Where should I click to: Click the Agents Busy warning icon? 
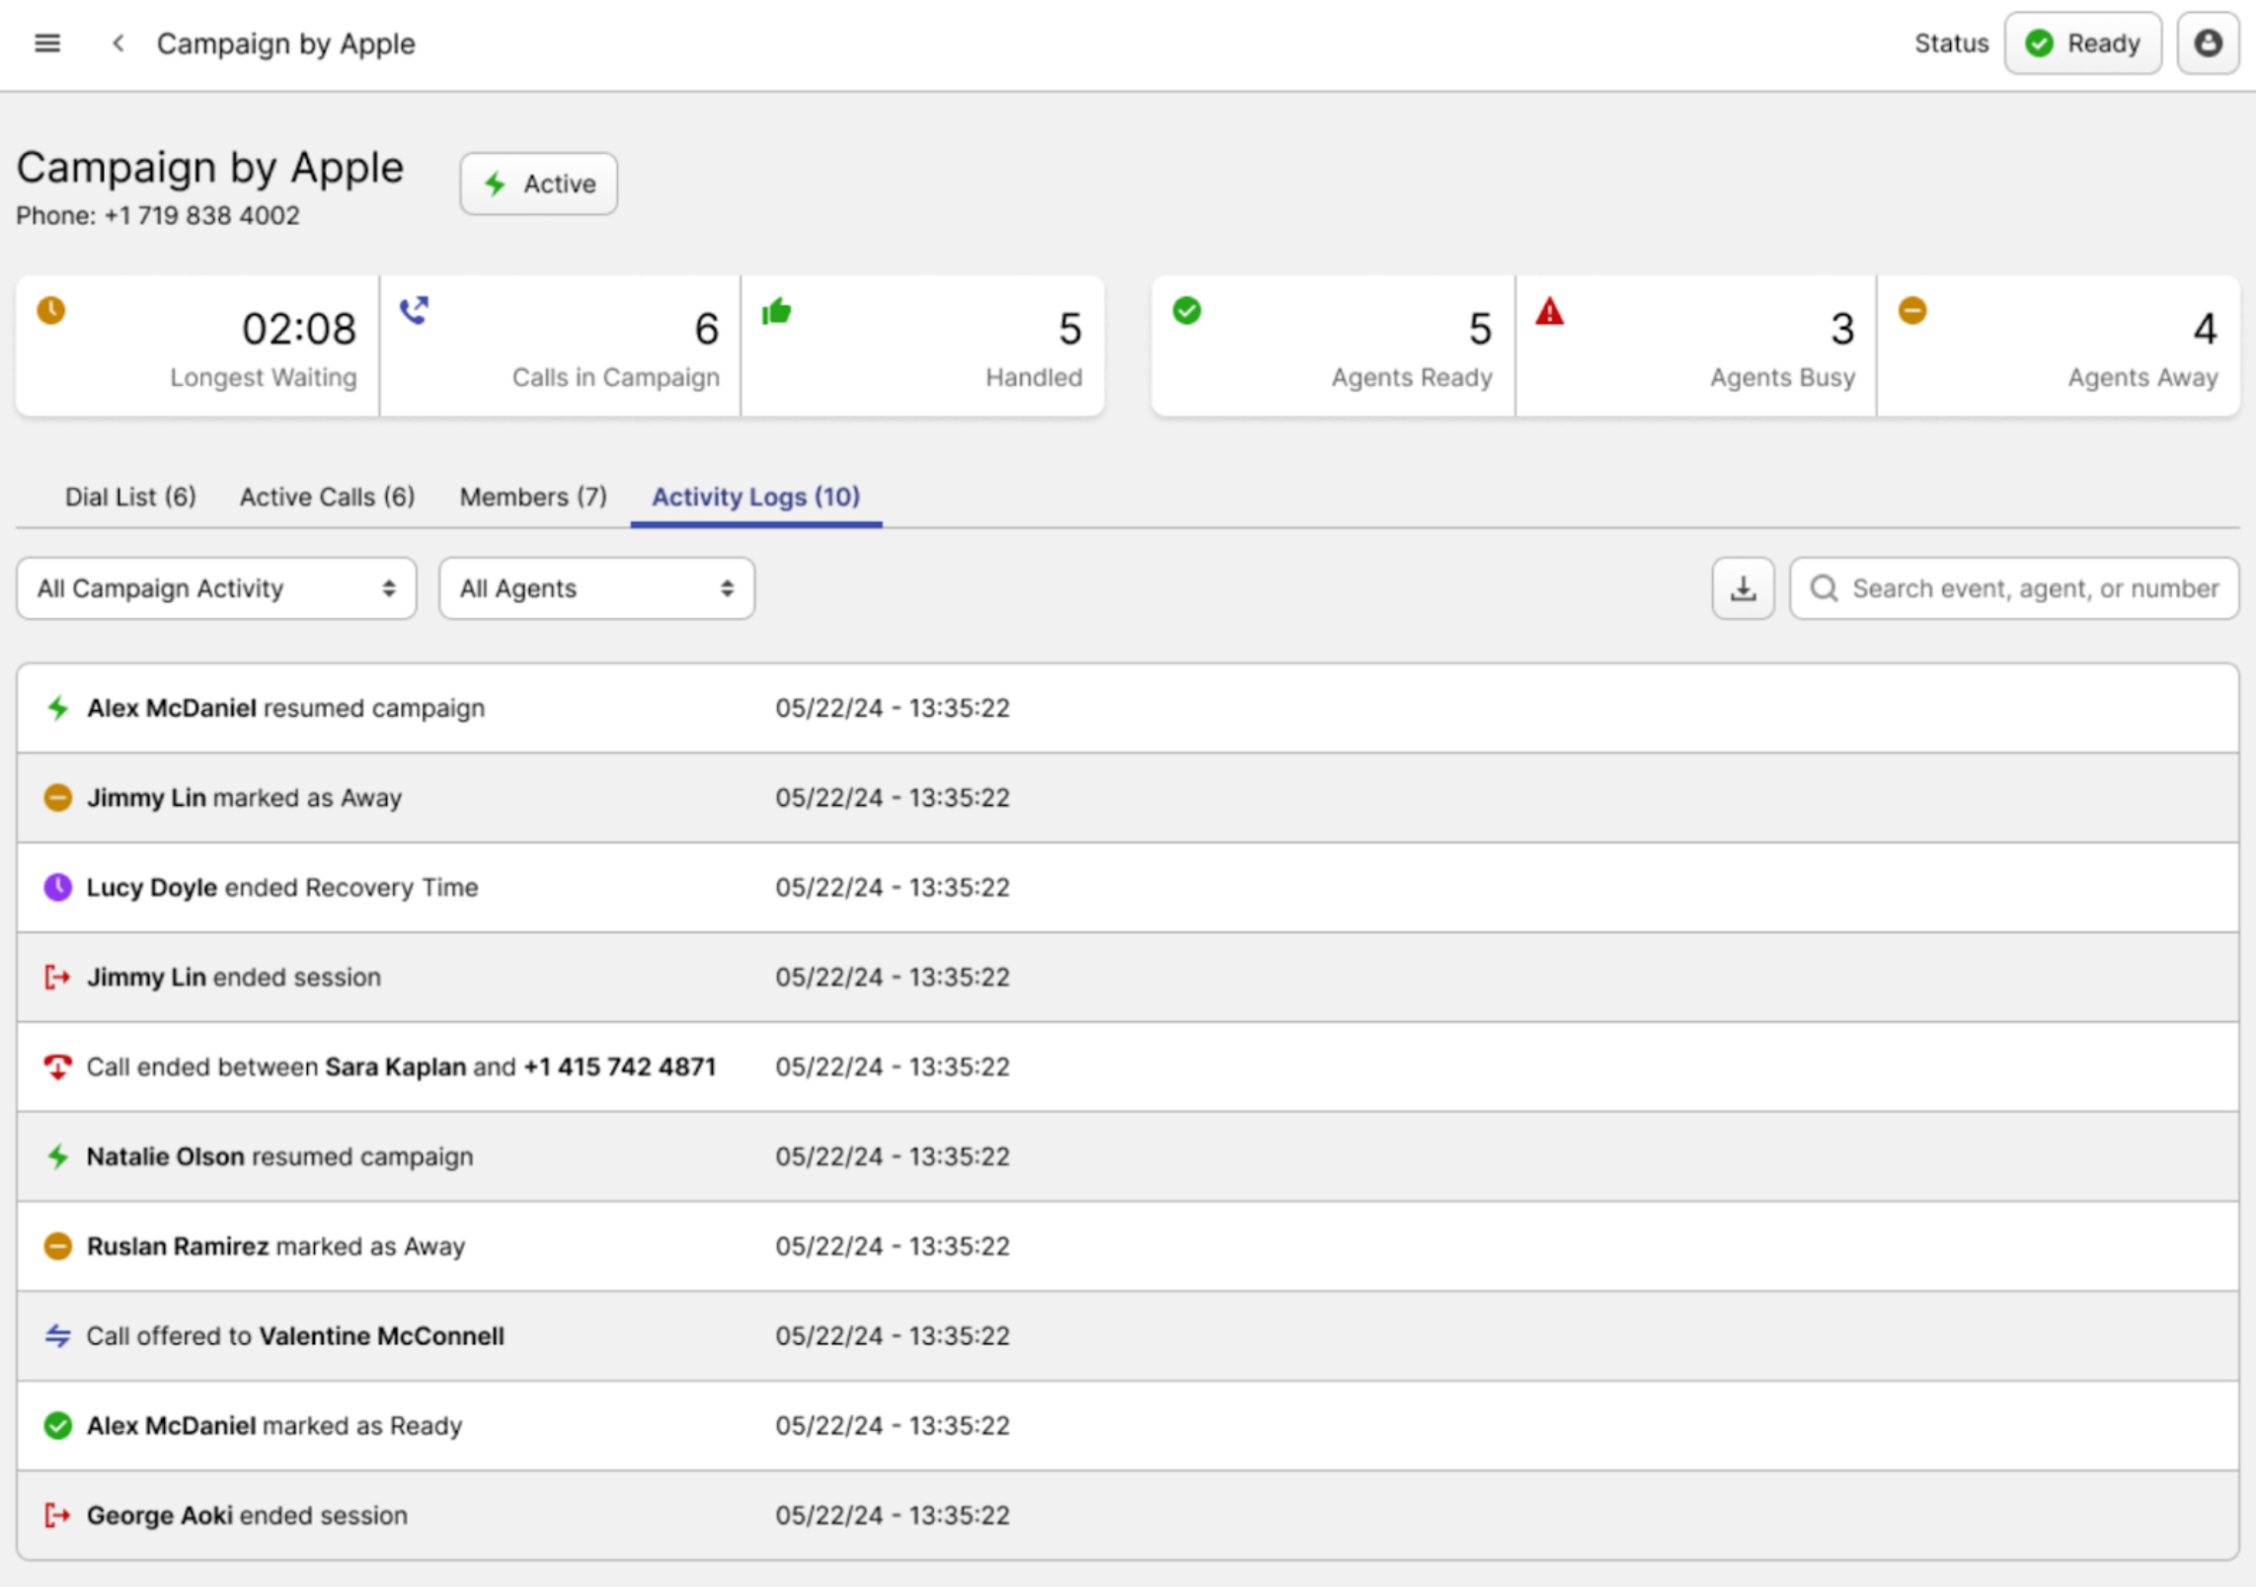1549,312
